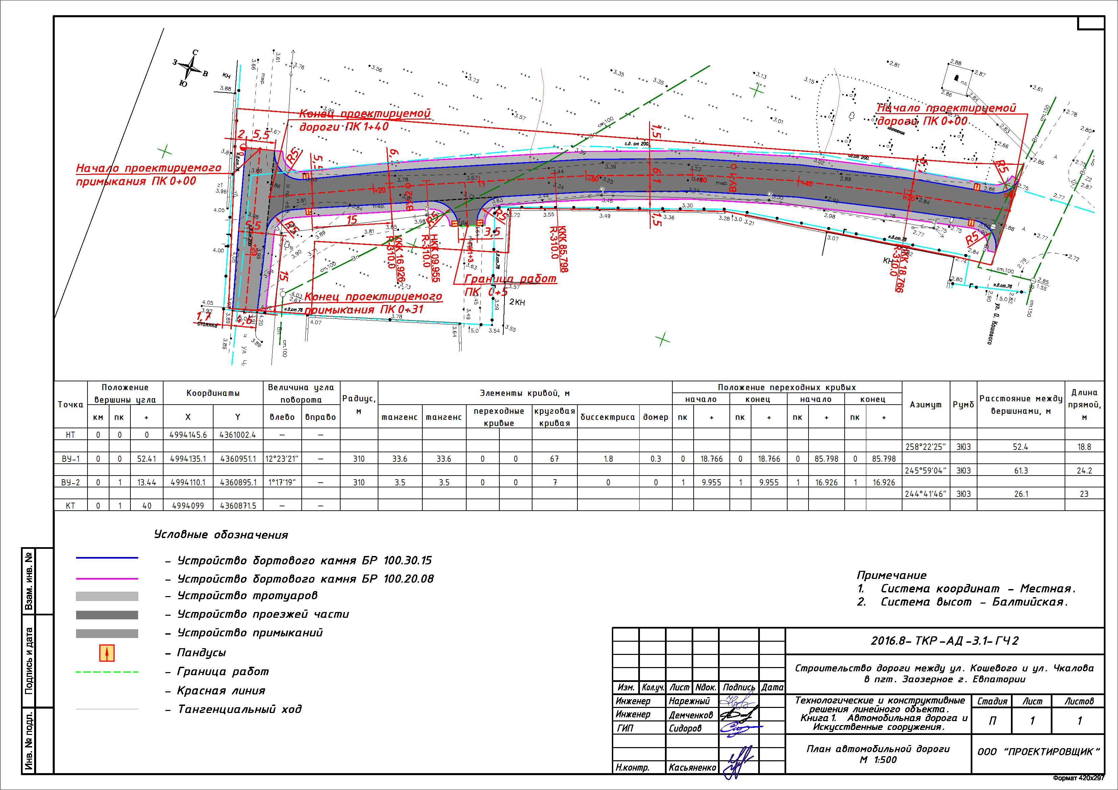Click the Y coordinate cell 4360951.1
This screenshot has height=790, width=1118.
tap(238, 459)
